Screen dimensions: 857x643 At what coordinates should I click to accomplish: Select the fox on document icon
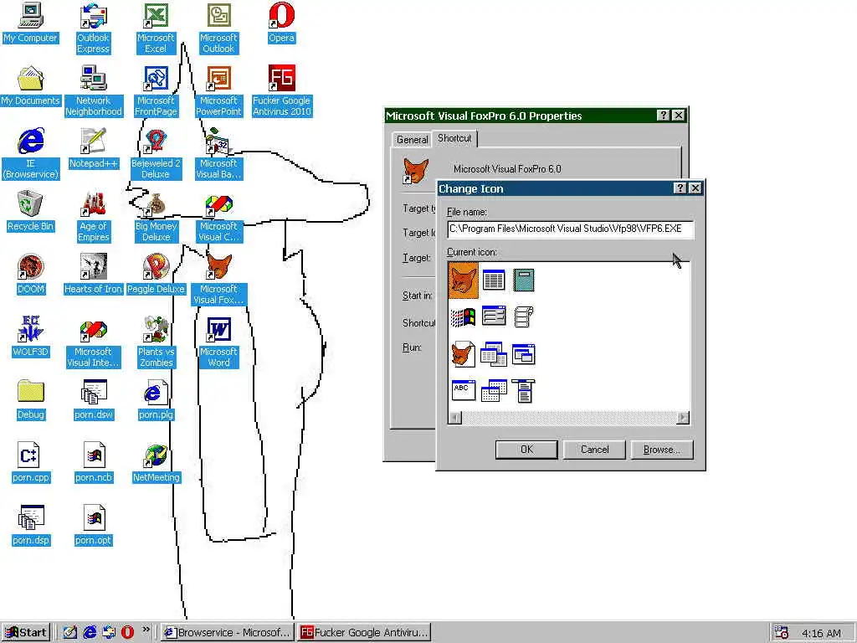(463, 354)
